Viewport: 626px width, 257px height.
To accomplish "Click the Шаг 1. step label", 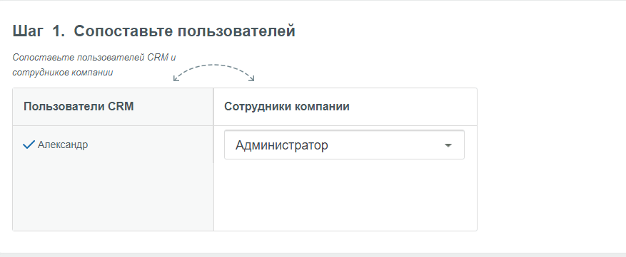I will click(39, 31).
